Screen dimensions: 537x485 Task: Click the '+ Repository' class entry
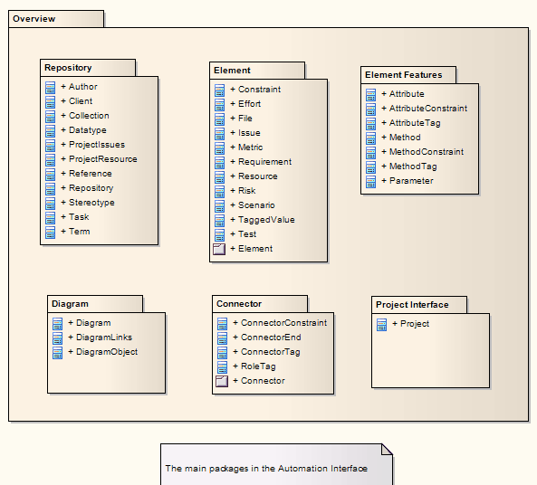[x=87, y=188]
